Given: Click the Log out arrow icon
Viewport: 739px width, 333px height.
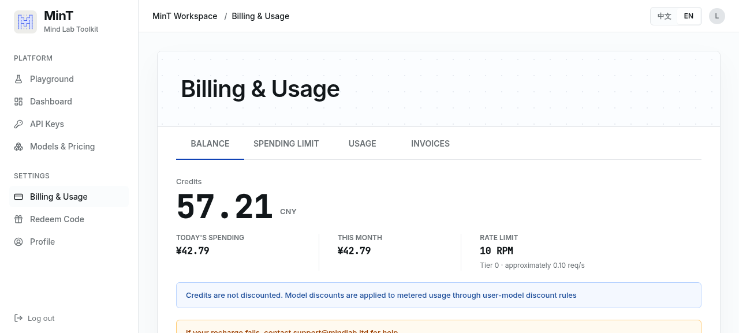Looking at the screenshot, I should (18, 319).
